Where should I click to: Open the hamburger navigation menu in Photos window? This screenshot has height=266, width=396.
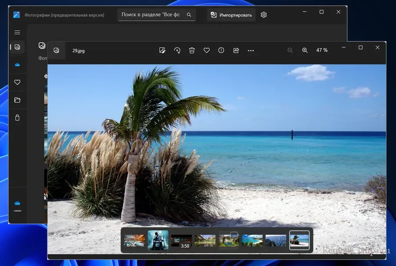[x=18, y=32]
